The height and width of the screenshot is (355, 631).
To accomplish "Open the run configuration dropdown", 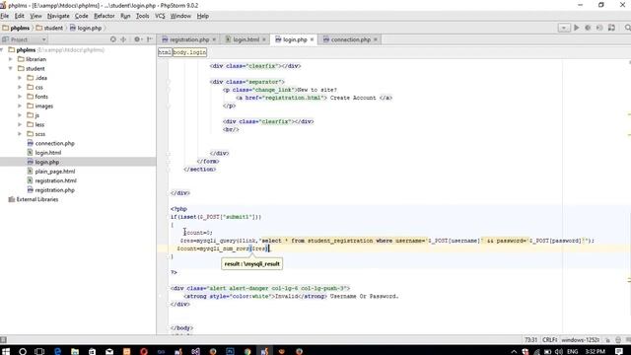I will (x=563, y=28).
